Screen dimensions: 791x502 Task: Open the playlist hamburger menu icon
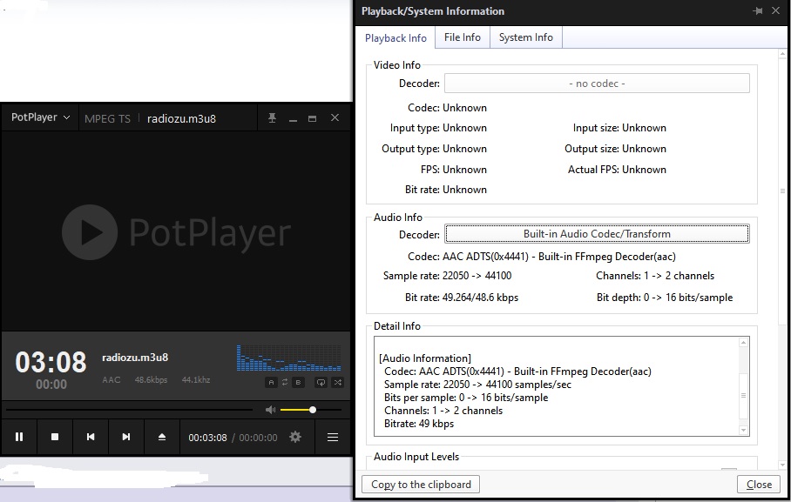(333, 437)
